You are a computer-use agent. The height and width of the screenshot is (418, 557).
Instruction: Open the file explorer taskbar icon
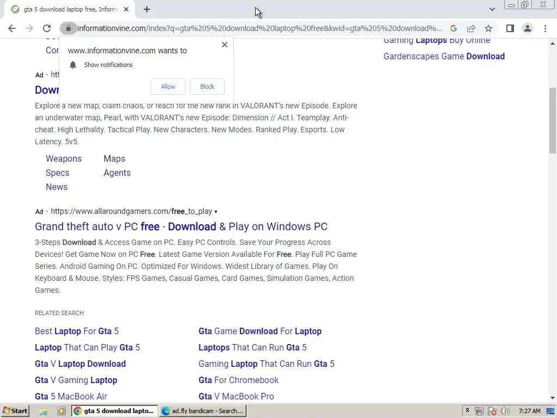click(x=43, y=411)
